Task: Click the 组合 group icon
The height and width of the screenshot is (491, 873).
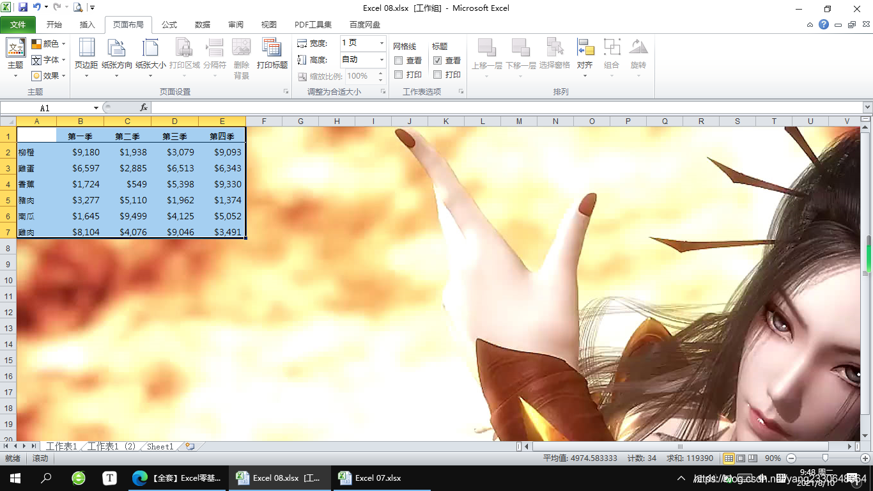Action: click(612, 48)
